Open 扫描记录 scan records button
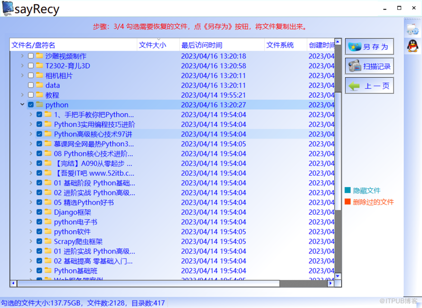 click(x=369, y=66)
